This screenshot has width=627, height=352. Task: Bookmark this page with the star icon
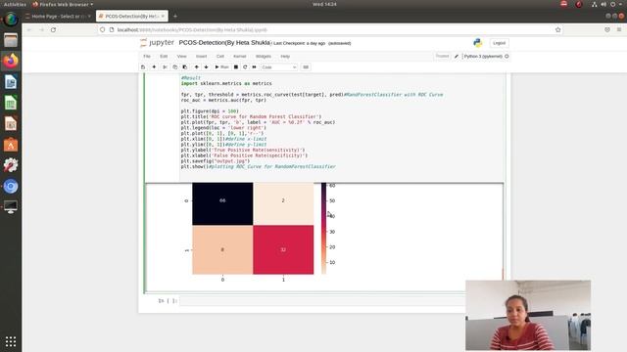[x=557, y=29]
